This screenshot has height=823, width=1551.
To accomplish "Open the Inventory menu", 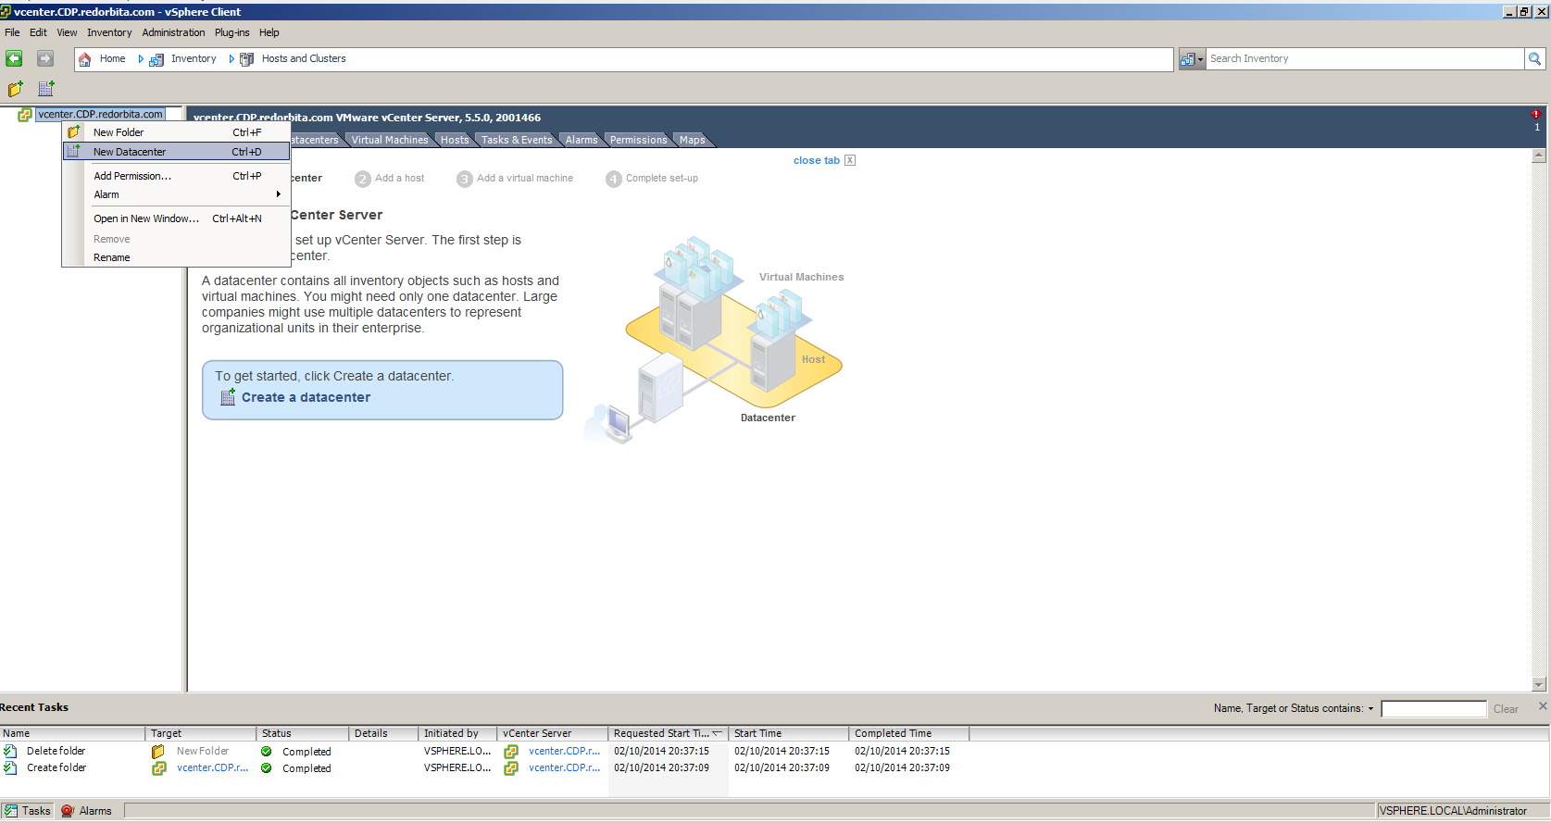I will pyautogui.click(x=109, y=32).
